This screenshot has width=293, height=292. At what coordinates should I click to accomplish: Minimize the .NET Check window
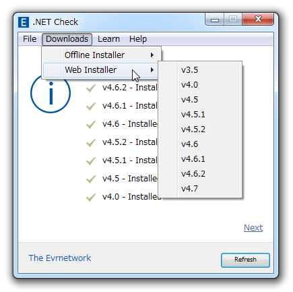click(215, 20)
